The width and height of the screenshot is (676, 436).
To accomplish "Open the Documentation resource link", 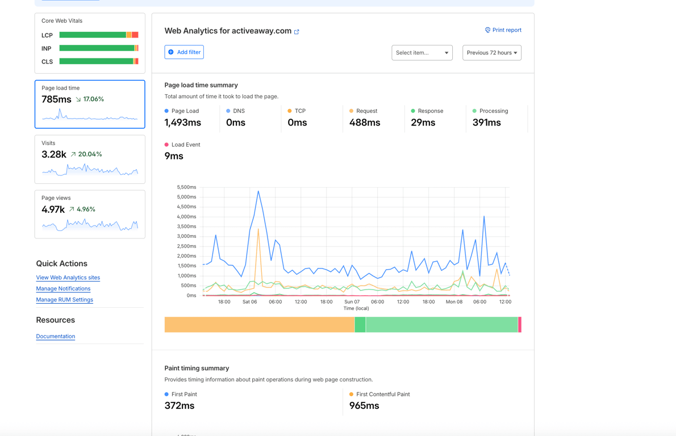I will tap(55, 337).
